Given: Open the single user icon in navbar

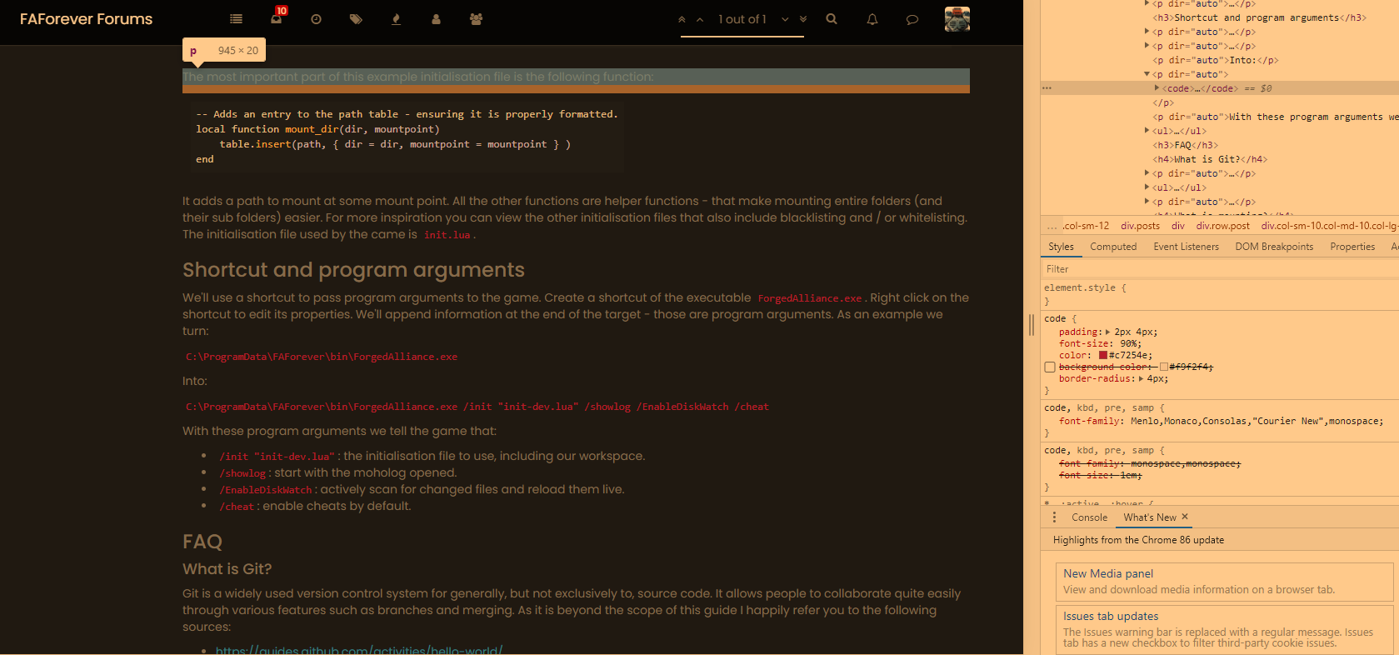Looking at the screenshot, I should [436, 19].
